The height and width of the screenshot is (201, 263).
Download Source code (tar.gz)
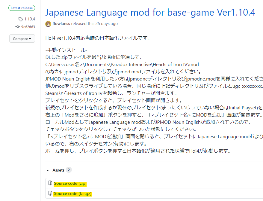click(72, 193)
